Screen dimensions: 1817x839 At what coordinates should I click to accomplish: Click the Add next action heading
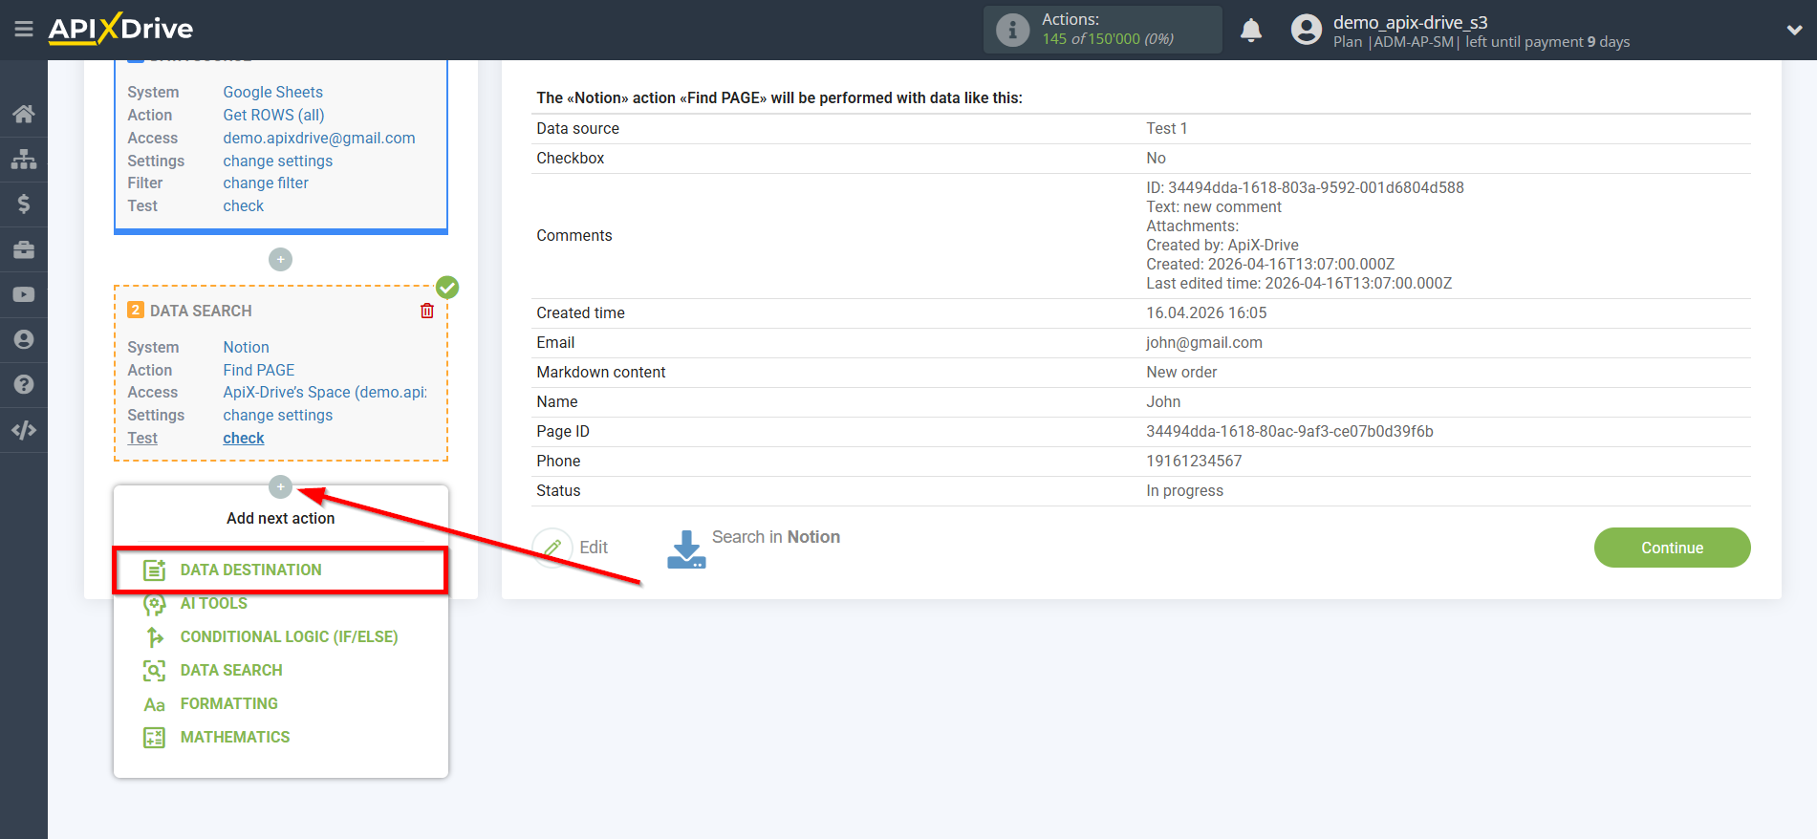(280, 518)
